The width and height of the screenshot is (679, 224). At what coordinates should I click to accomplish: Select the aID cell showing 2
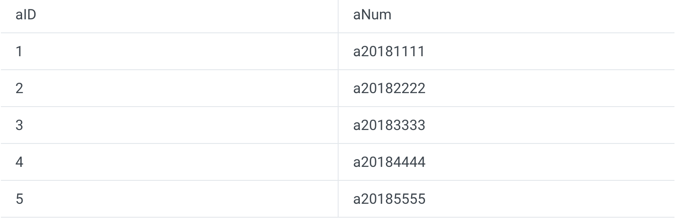click(19, 89)
